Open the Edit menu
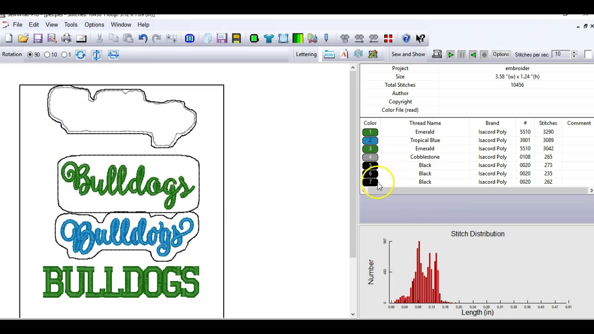This screenshot has height=334, width=594. 34,25
